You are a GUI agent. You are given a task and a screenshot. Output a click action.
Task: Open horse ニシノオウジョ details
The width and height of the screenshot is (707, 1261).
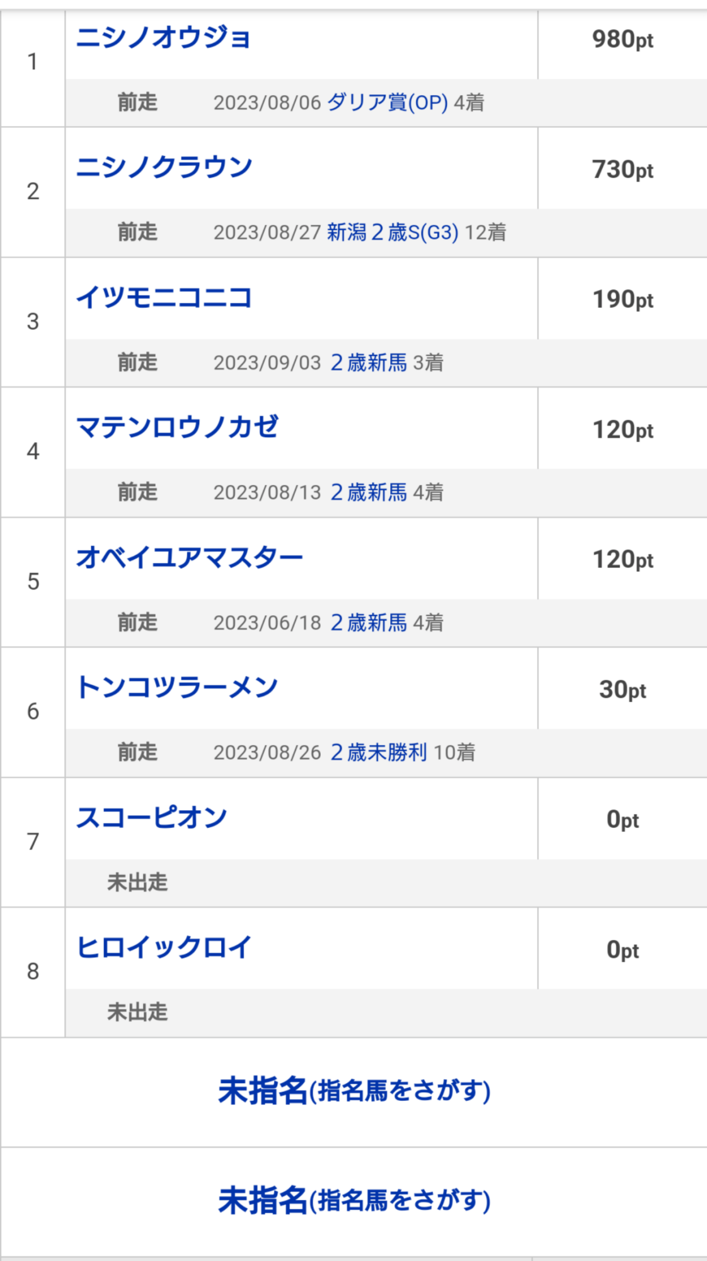point(163,38)
